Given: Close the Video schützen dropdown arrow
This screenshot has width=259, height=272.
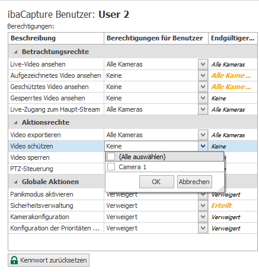Looking at the screenshot, I should pos(203,146).
